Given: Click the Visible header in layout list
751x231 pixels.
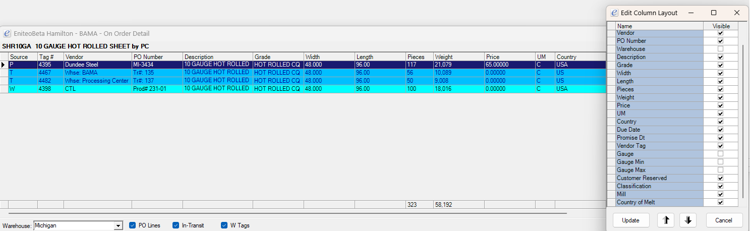Looking at the screenshot, I should [x=721, y=26].
